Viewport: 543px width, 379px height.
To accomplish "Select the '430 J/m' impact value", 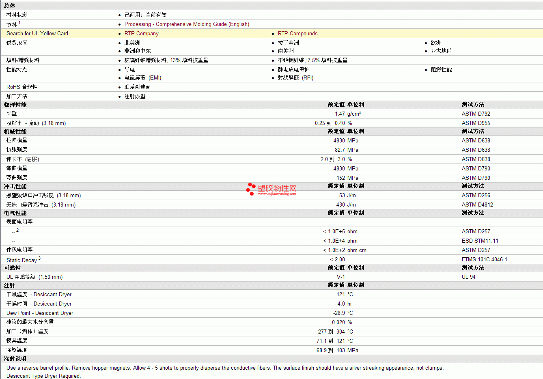I will (346, 205).
